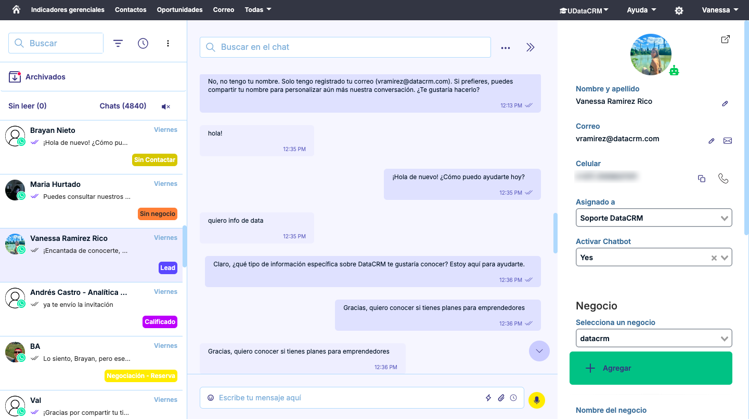Click the green Agregar button

click(x=651, y=368)
